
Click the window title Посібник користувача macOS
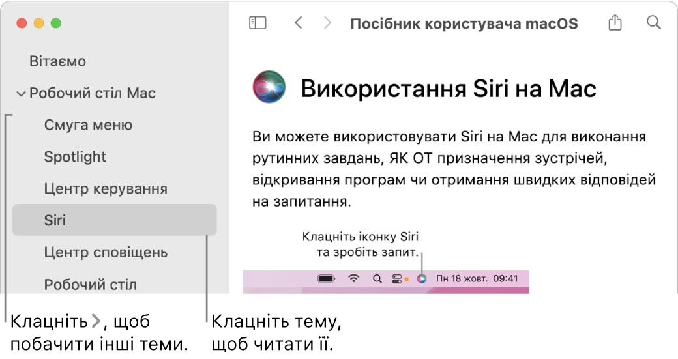coord(464,23)
